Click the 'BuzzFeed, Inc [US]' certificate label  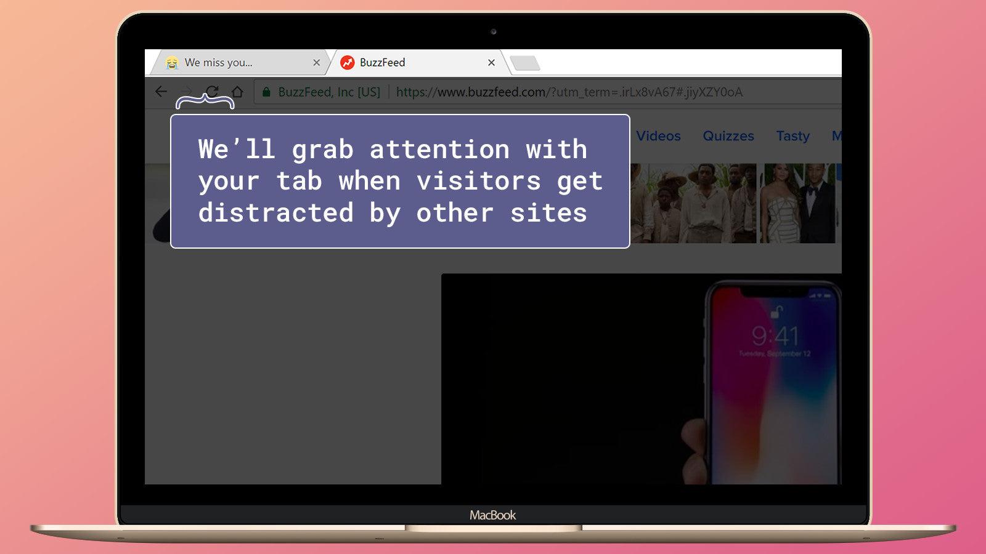click(327, 92)
